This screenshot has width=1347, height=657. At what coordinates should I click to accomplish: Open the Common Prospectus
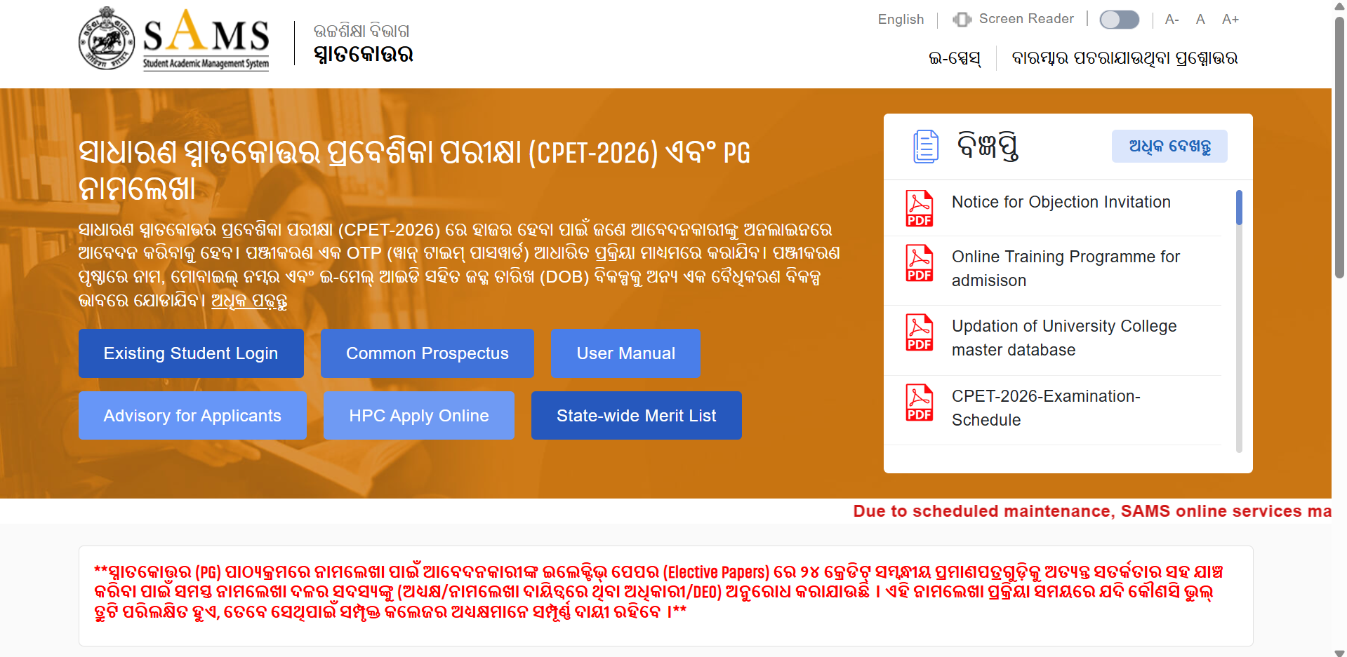427,353
